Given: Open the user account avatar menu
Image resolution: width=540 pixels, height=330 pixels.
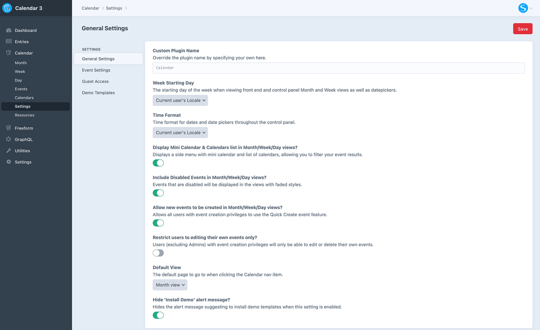Looking at the screenshot, I should pyautogui.click(x=525, y=8).
